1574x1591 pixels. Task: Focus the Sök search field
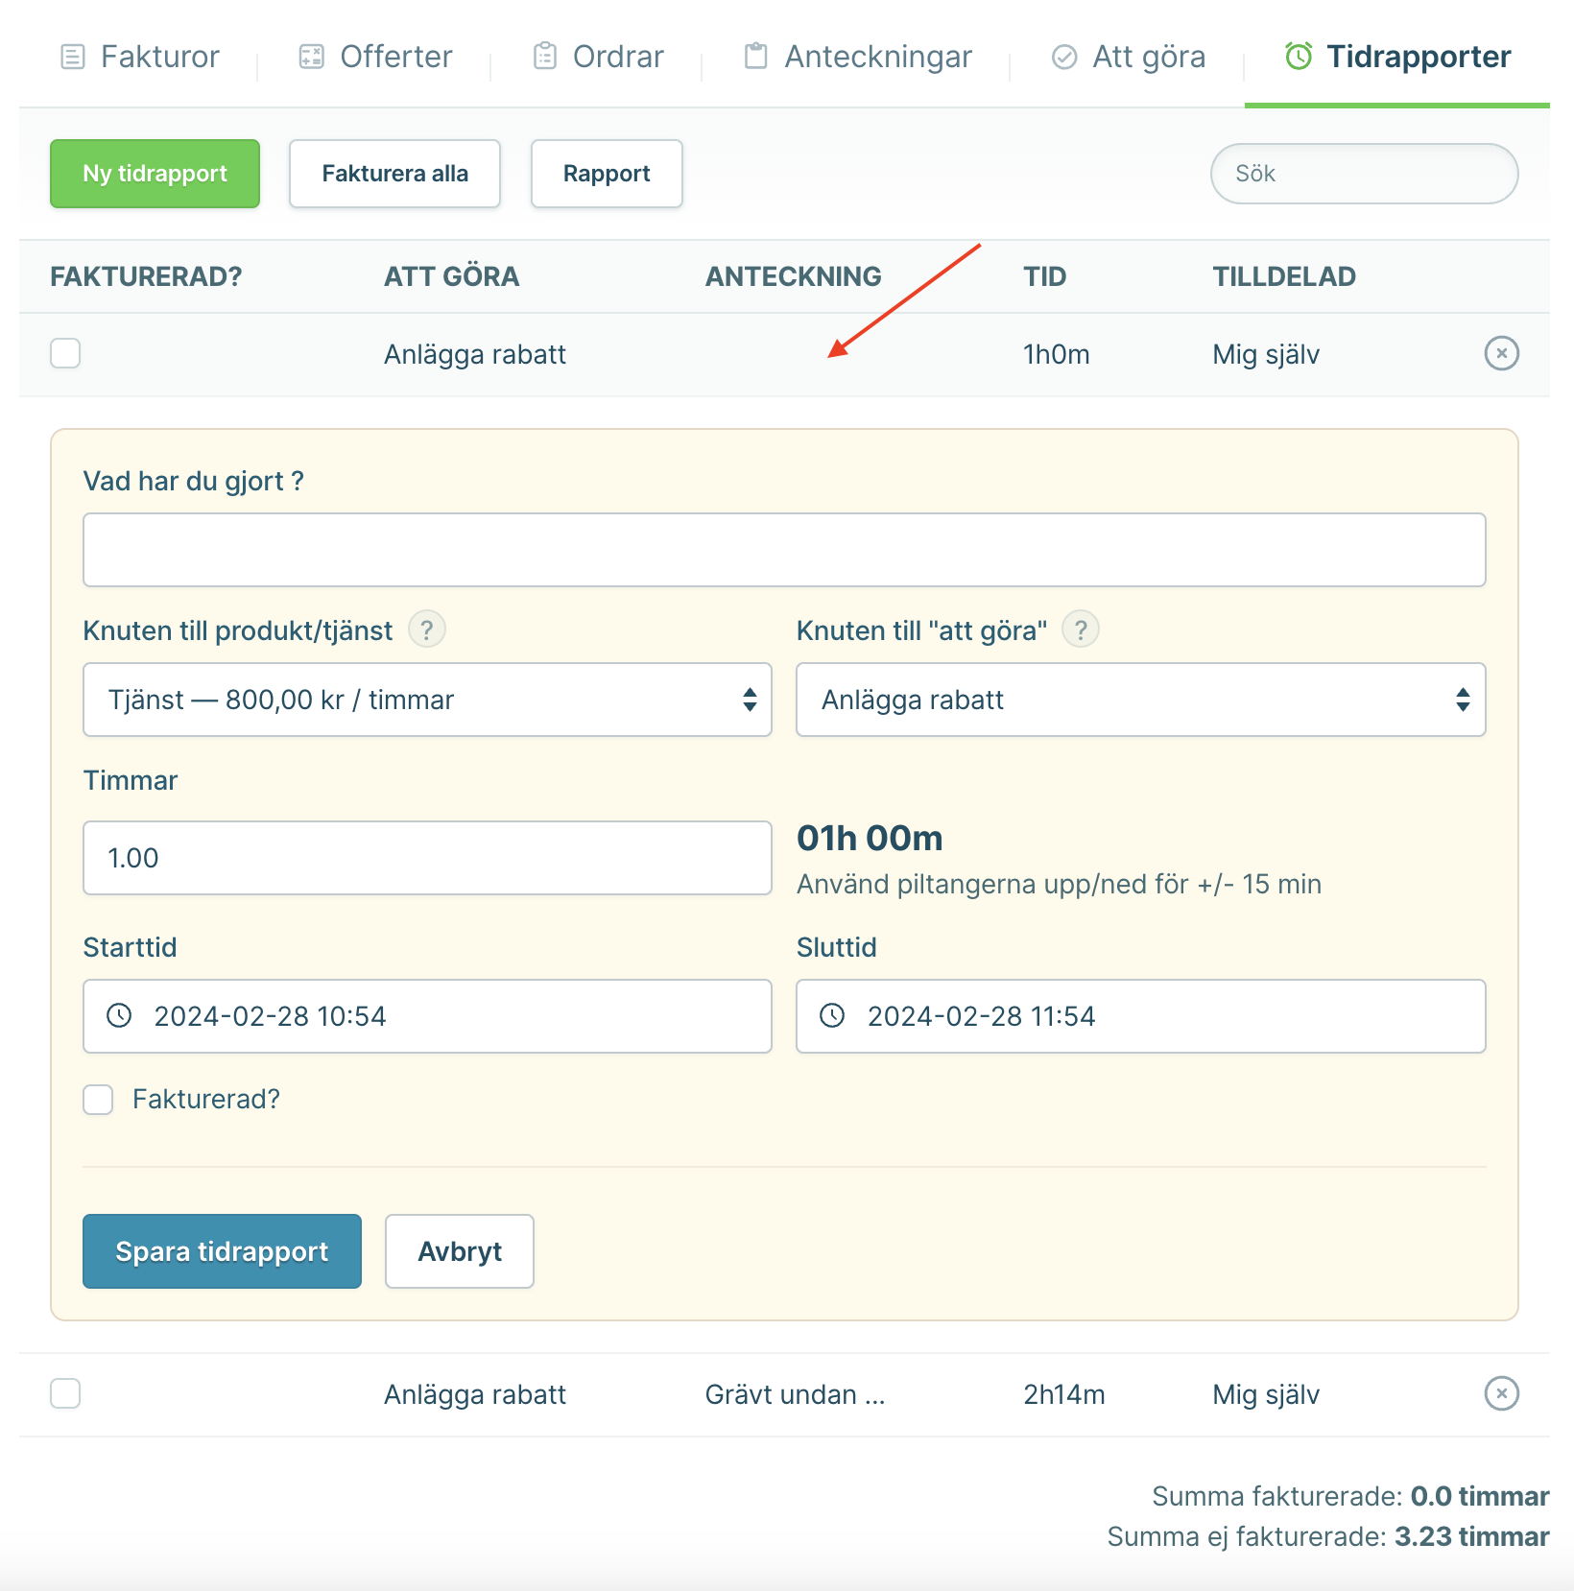point(1364,174)
